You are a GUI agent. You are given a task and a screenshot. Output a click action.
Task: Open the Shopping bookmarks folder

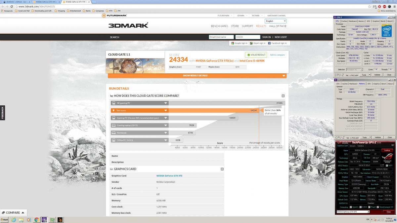pos(60,11)
